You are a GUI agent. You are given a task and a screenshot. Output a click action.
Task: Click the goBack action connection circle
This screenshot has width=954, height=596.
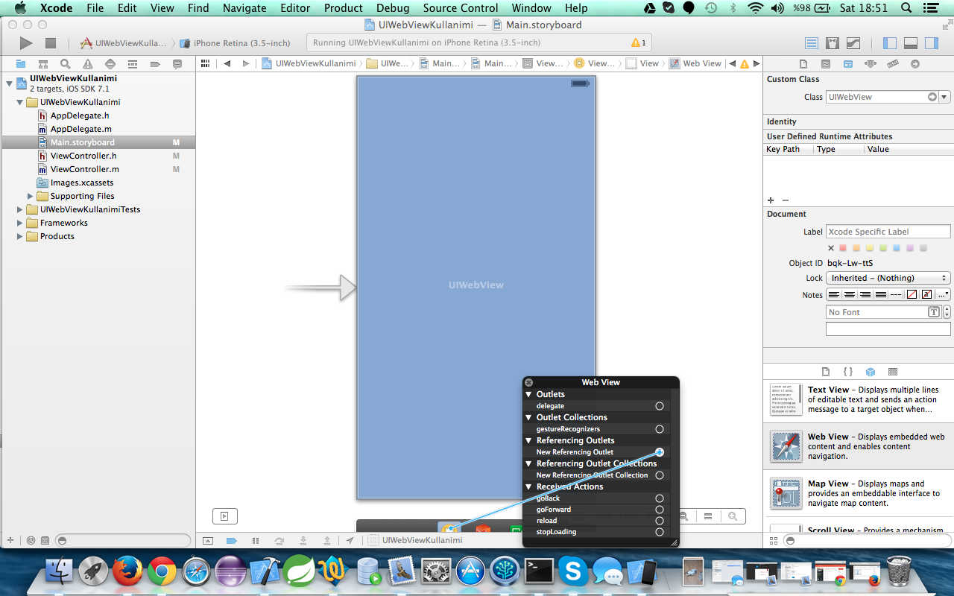click(x=660, y=498)
